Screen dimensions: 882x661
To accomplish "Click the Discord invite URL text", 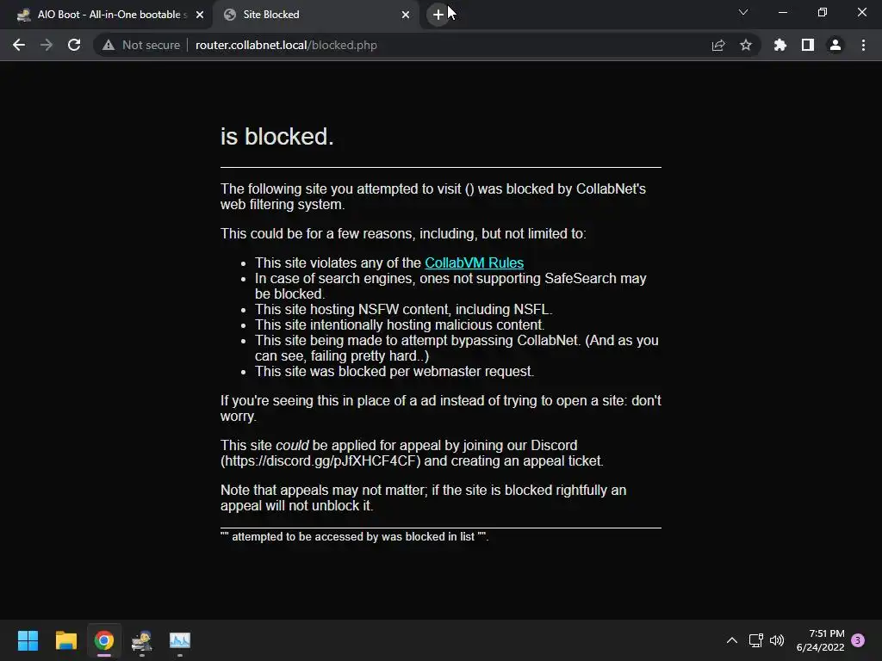I will coord(320,461).
